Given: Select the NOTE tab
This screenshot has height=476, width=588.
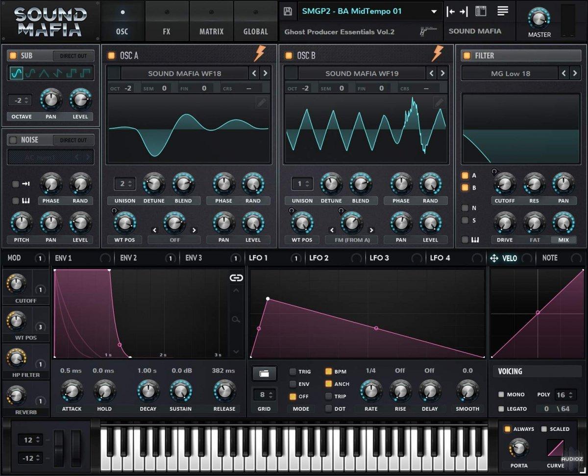Looking at the screenshot, I should (x=550, y=258).
